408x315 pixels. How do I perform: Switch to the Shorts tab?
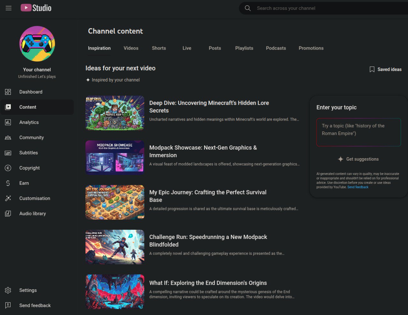(x=159, y=48)
